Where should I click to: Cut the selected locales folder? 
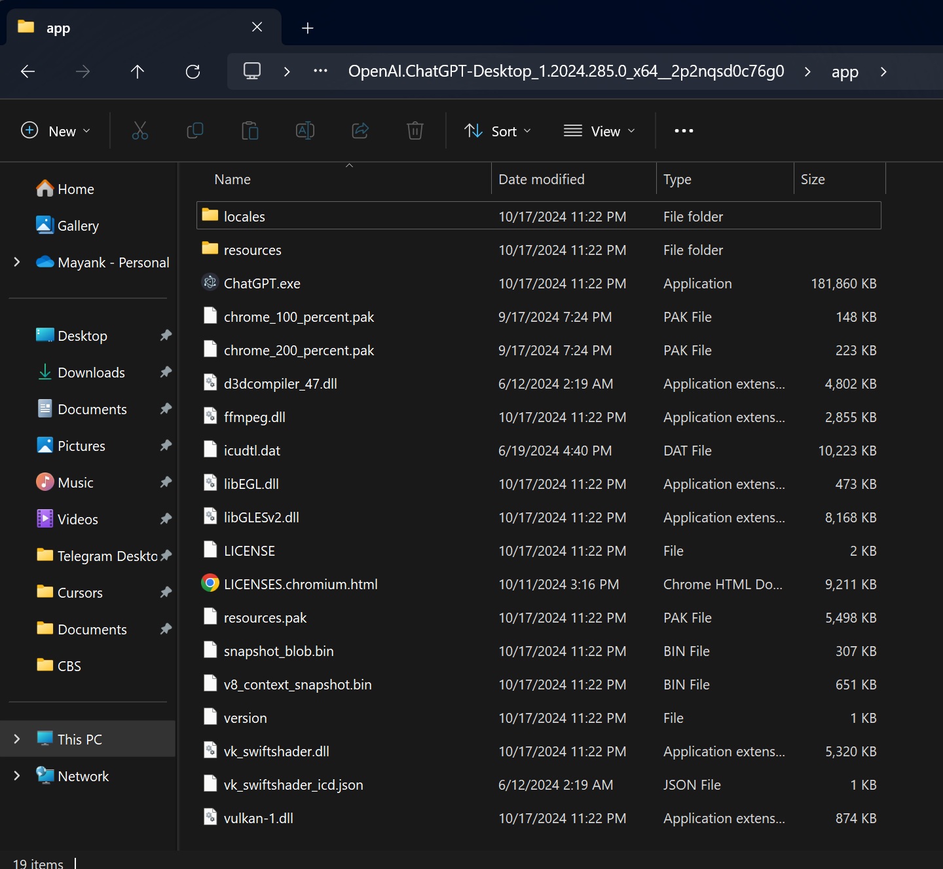[x=140, y=130]
